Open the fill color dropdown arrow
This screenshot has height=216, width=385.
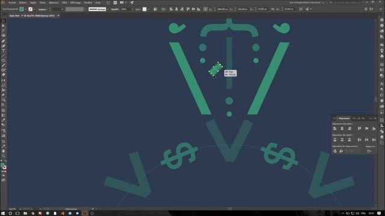click(x=25, y=10)
